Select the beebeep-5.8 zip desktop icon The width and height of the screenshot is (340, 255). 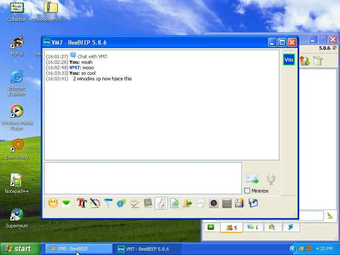[51, 11]
